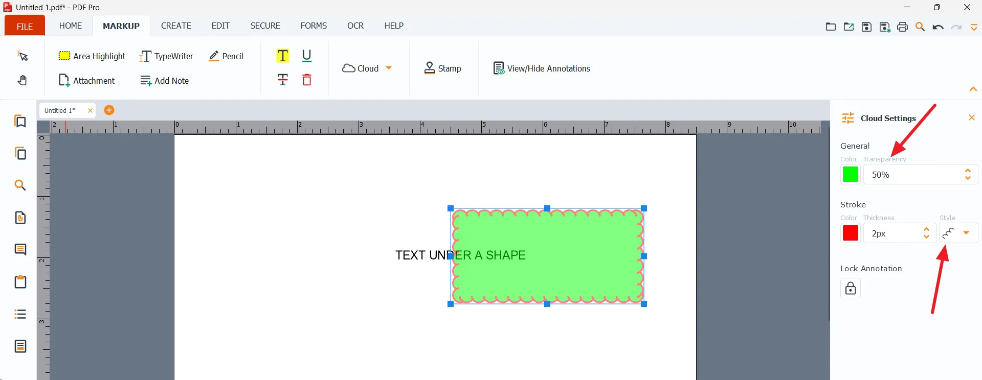Toggle the Lock Annotation padlock
The width and height of the screenshot is (982, 380).
pyautogui.click(x=851, y=289)
